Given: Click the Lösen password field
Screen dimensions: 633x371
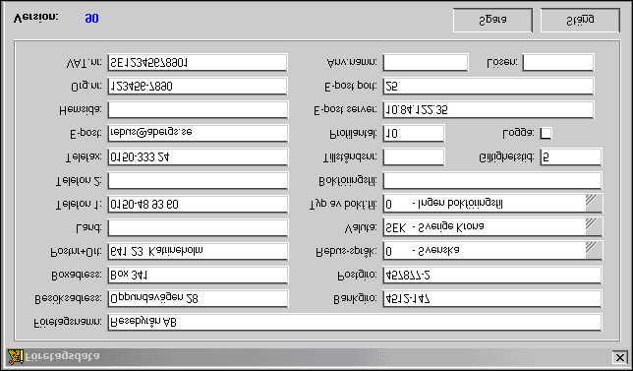Looking at the screenshot, I should (558, 63).
